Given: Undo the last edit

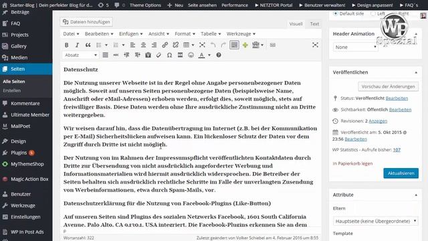Looking at the screenshot, I should coord(213,45).
